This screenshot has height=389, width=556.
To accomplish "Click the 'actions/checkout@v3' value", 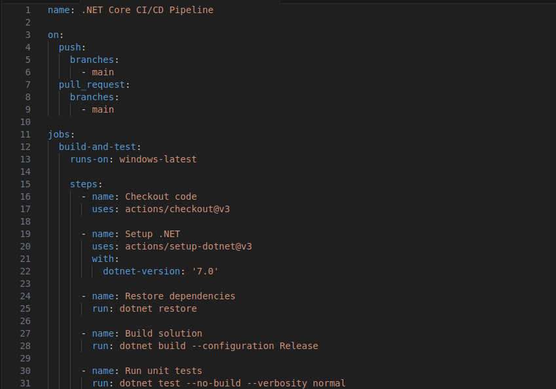I will pos(177,209).
